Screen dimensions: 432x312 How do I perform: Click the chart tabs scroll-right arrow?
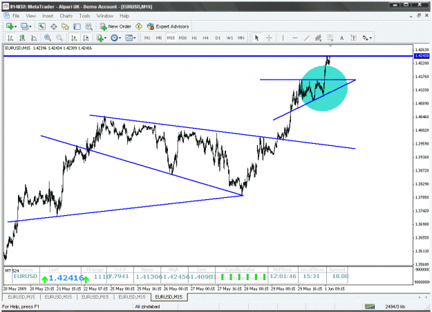[426, 297]
